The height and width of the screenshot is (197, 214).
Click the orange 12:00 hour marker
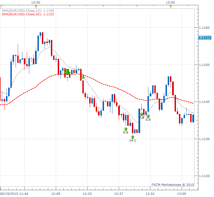click(36, 7)
